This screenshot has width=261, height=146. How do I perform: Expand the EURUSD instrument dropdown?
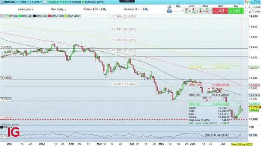click(11, 2)
